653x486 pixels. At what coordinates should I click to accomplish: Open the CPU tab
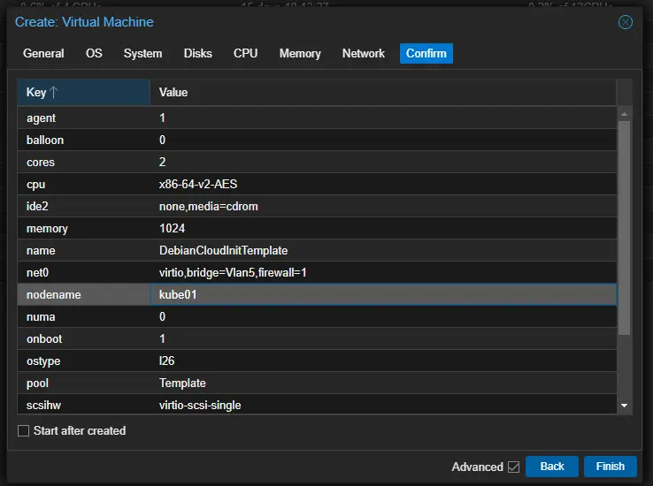(x=245, y=53)
